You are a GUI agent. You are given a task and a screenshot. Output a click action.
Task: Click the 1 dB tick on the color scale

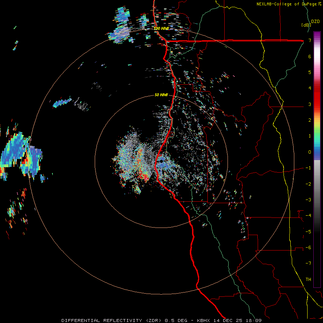[310, 136]
